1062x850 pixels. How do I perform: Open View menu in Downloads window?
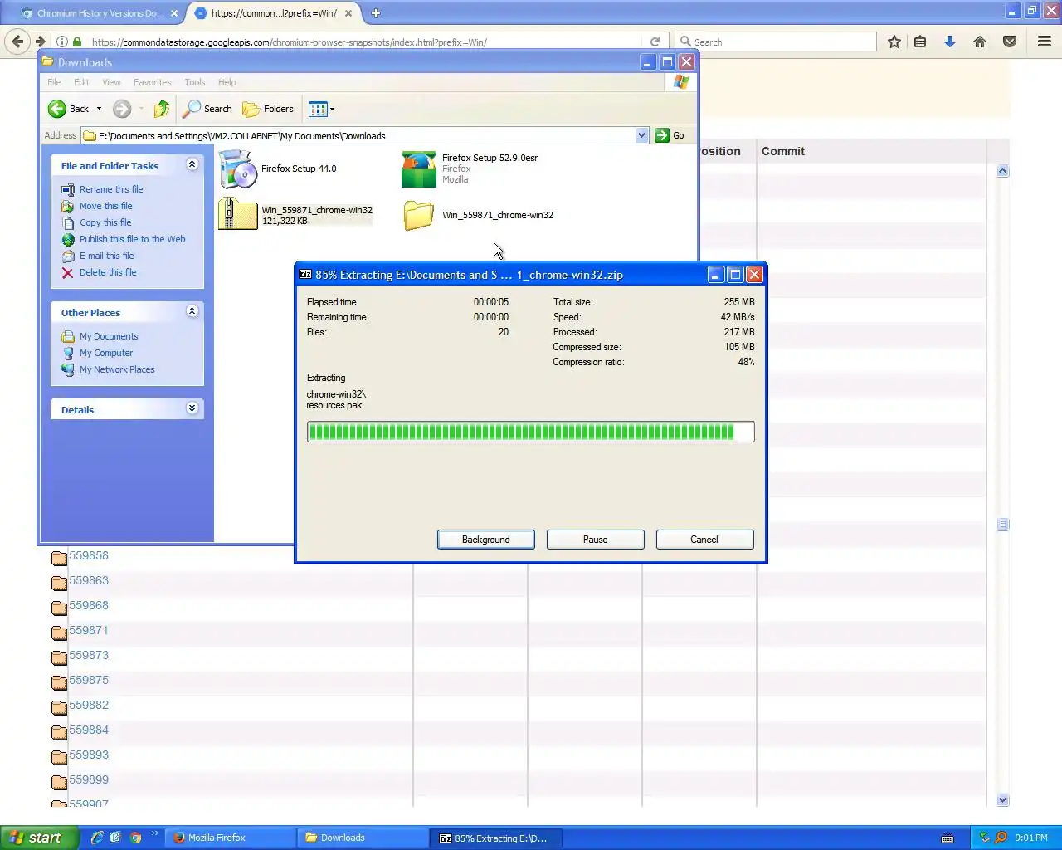tap(111, 82)
